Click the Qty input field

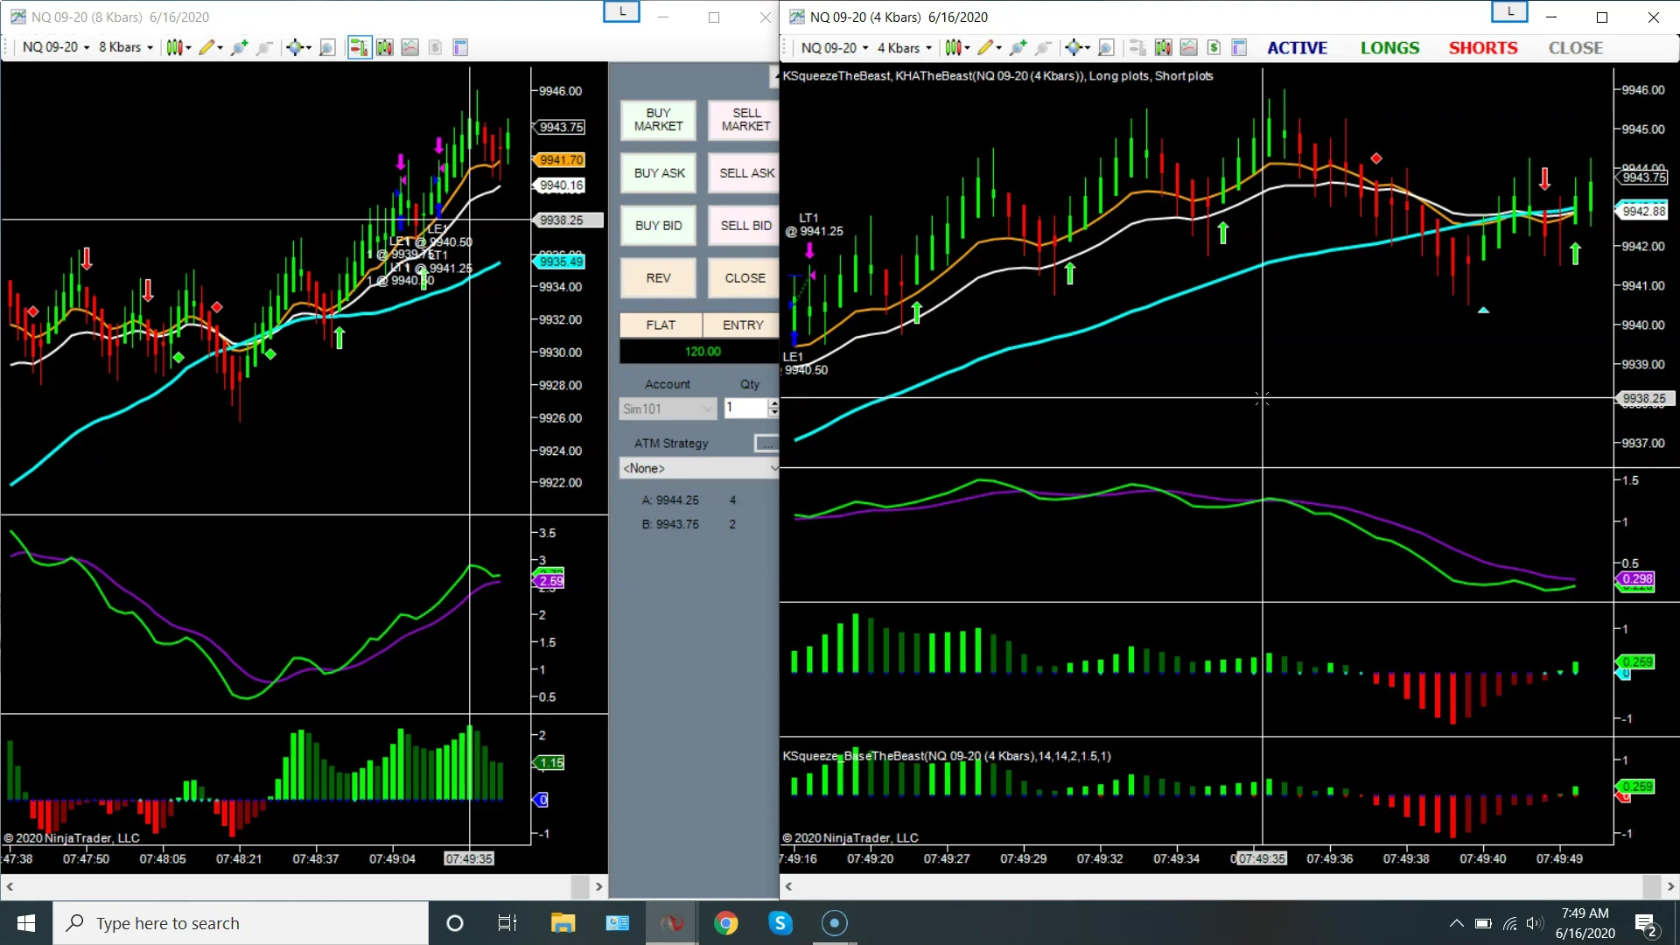click(x=745, y=408)
